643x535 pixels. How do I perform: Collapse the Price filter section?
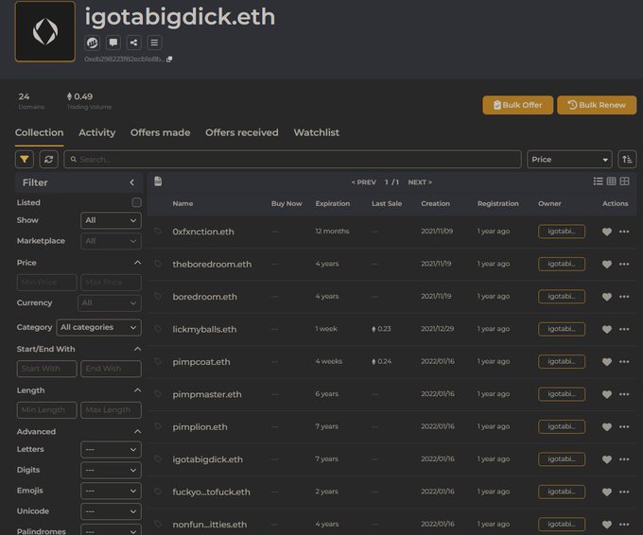click(138, 263)
